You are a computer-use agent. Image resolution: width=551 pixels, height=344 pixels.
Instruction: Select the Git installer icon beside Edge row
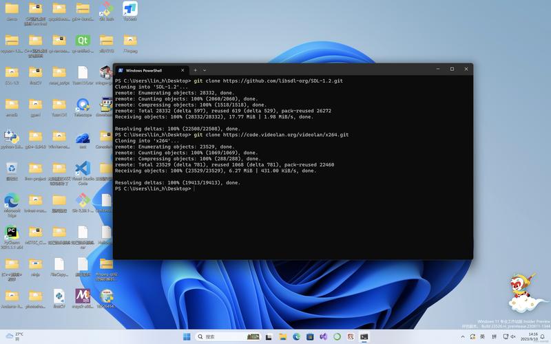83,203
